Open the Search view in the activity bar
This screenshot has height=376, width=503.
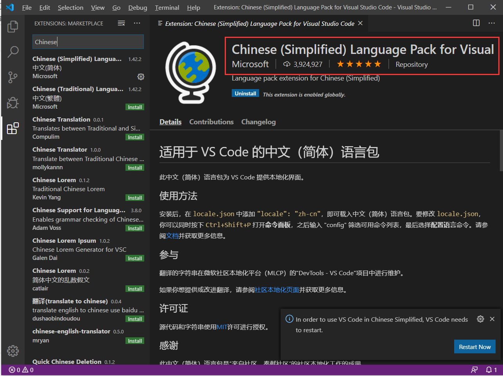click(x=13, y=52)
